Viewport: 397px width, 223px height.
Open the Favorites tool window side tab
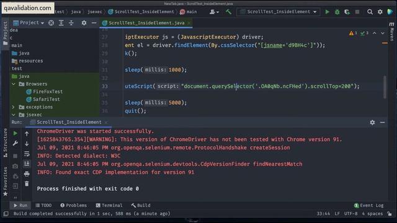(x=6, y=181)
